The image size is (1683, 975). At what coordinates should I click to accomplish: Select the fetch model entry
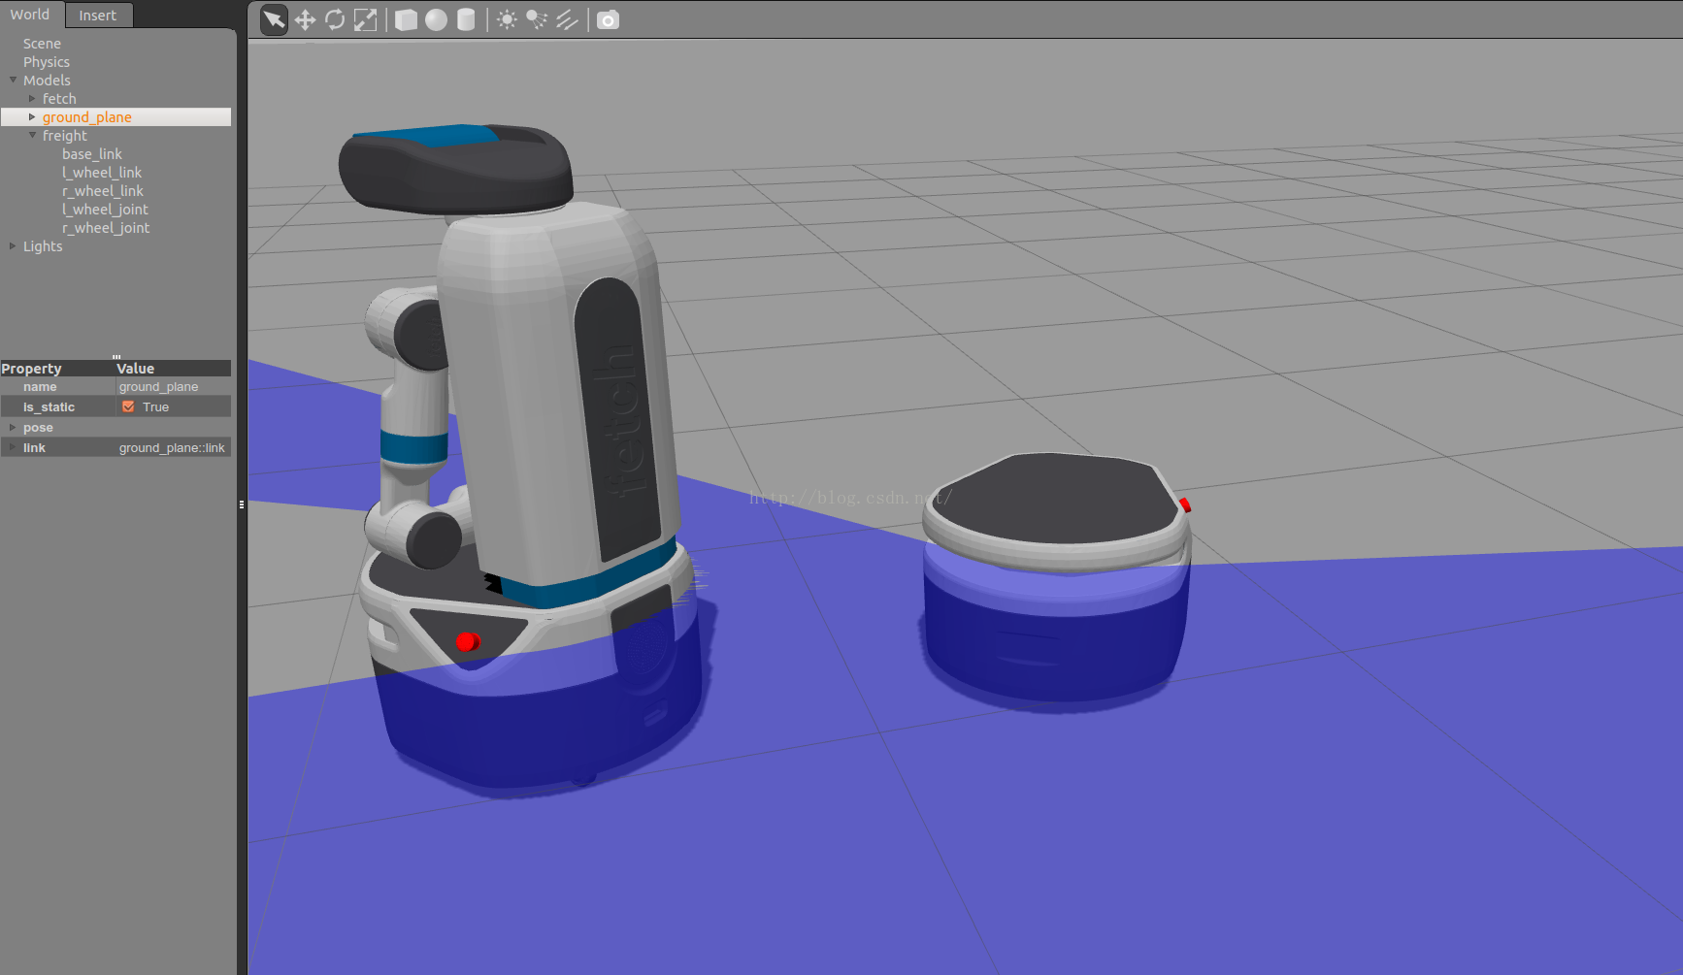click(x=59, y=99)
